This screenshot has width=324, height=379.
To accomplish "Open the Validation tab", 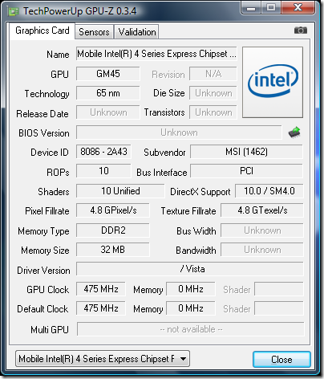I will [137, 32].
